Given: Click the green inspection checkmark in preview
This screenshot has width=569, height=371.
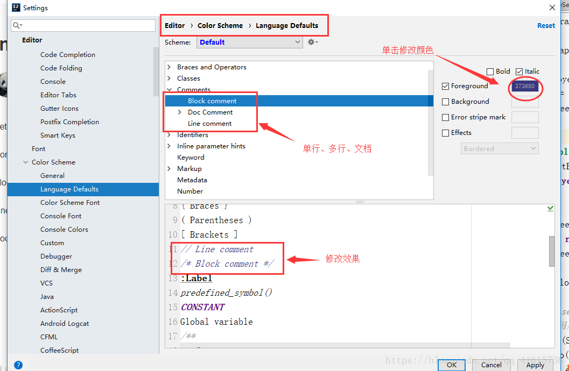Looking at the screenshot, I should point(550,209).
